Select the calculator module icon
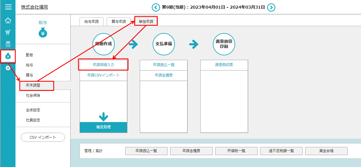This screenshot has height=167, width=361. point(8,44)
